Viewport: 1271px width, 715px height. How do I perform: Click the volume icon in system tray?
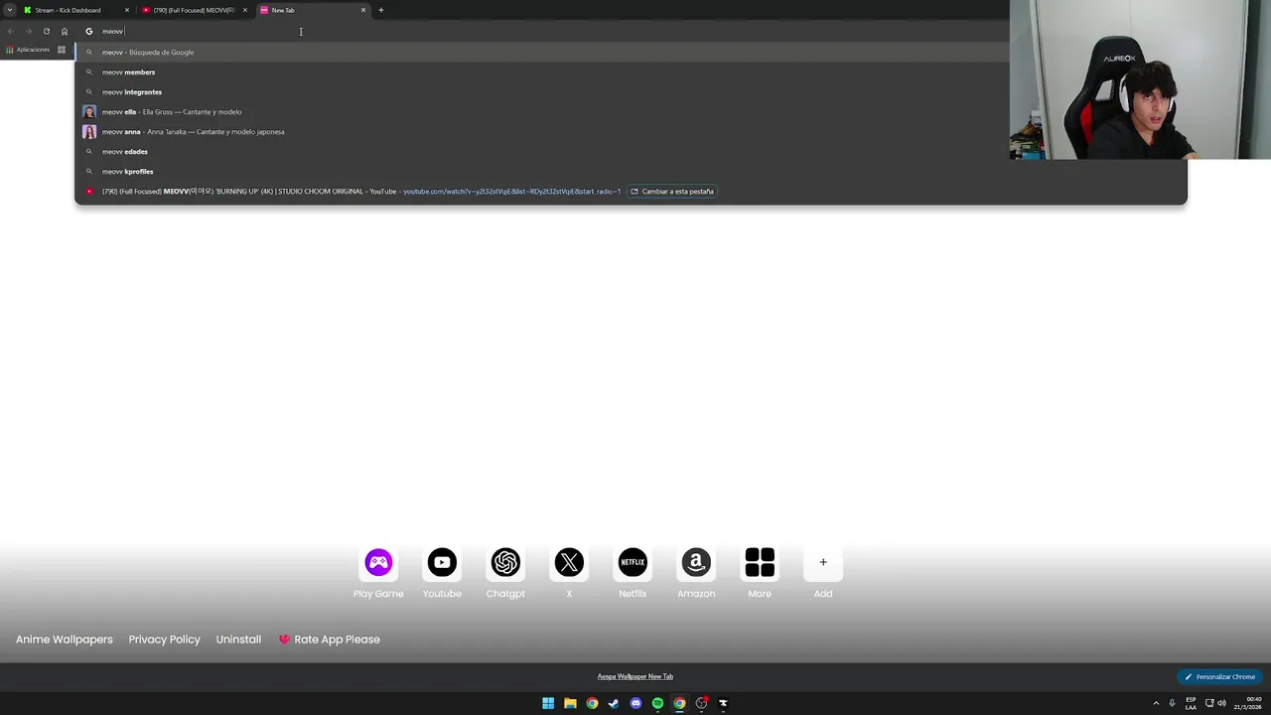[1221, 703]
